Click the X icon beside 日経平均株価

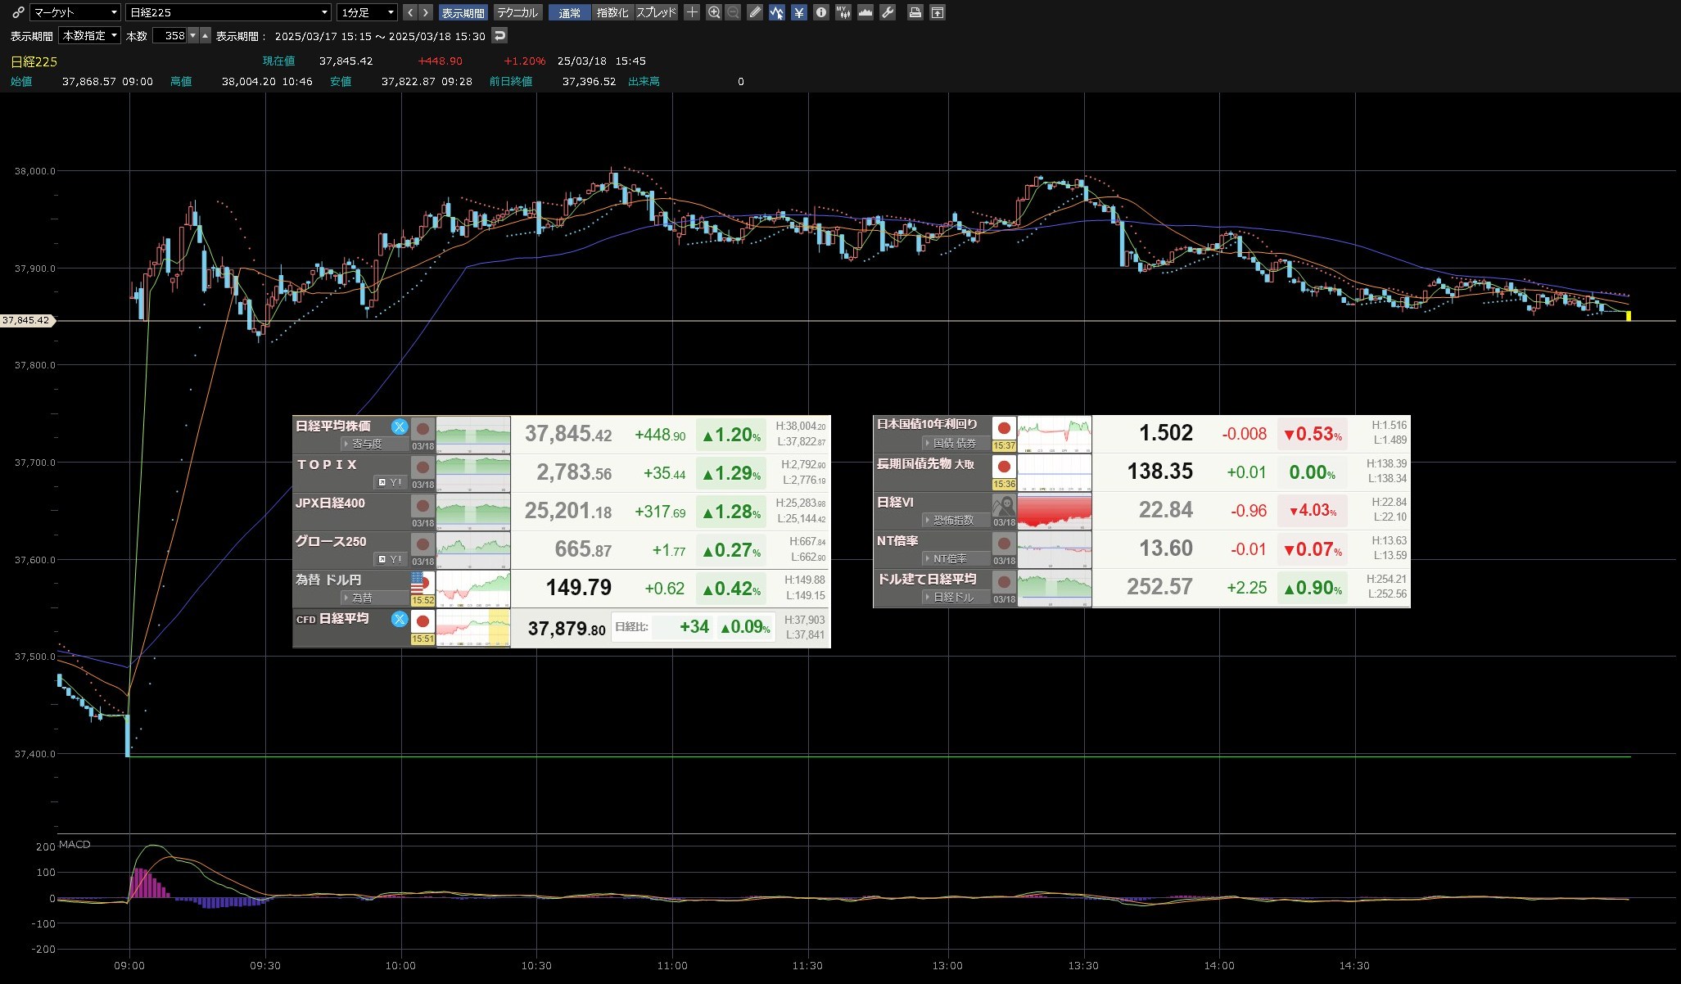[399, 427]
